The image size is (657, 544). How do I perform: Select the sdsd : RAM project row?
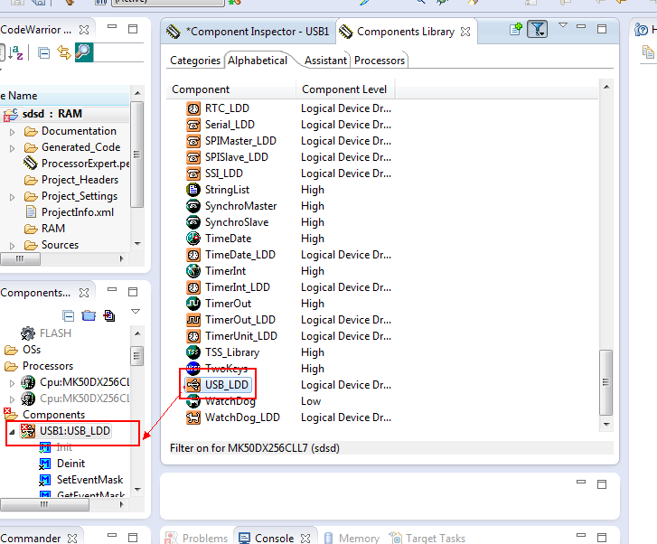point(64,114)
